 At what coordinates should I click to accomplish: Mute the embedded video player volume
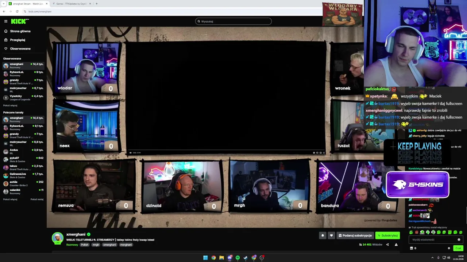pyautogui.click(x=131, y=153)
